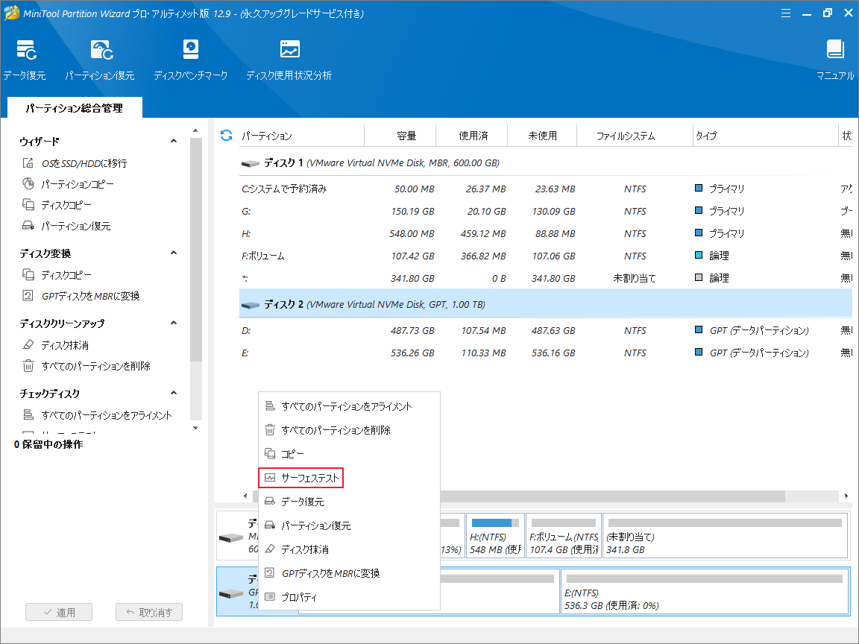Choose ディスク抹消 from context menu
The width and height of the screenshot is (859, 644).
(x=349, y=549)
